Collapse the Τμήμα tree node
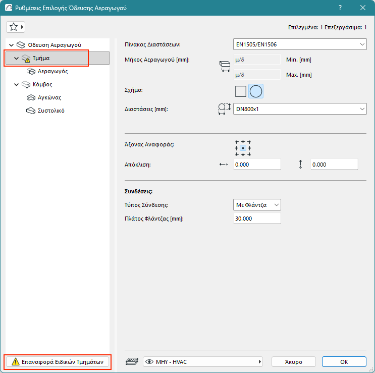The image size is (375, 373). coord(16,58)
